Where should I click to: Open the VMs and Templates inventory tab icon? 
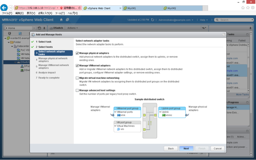pyautogui.click(x=20, y=34)
